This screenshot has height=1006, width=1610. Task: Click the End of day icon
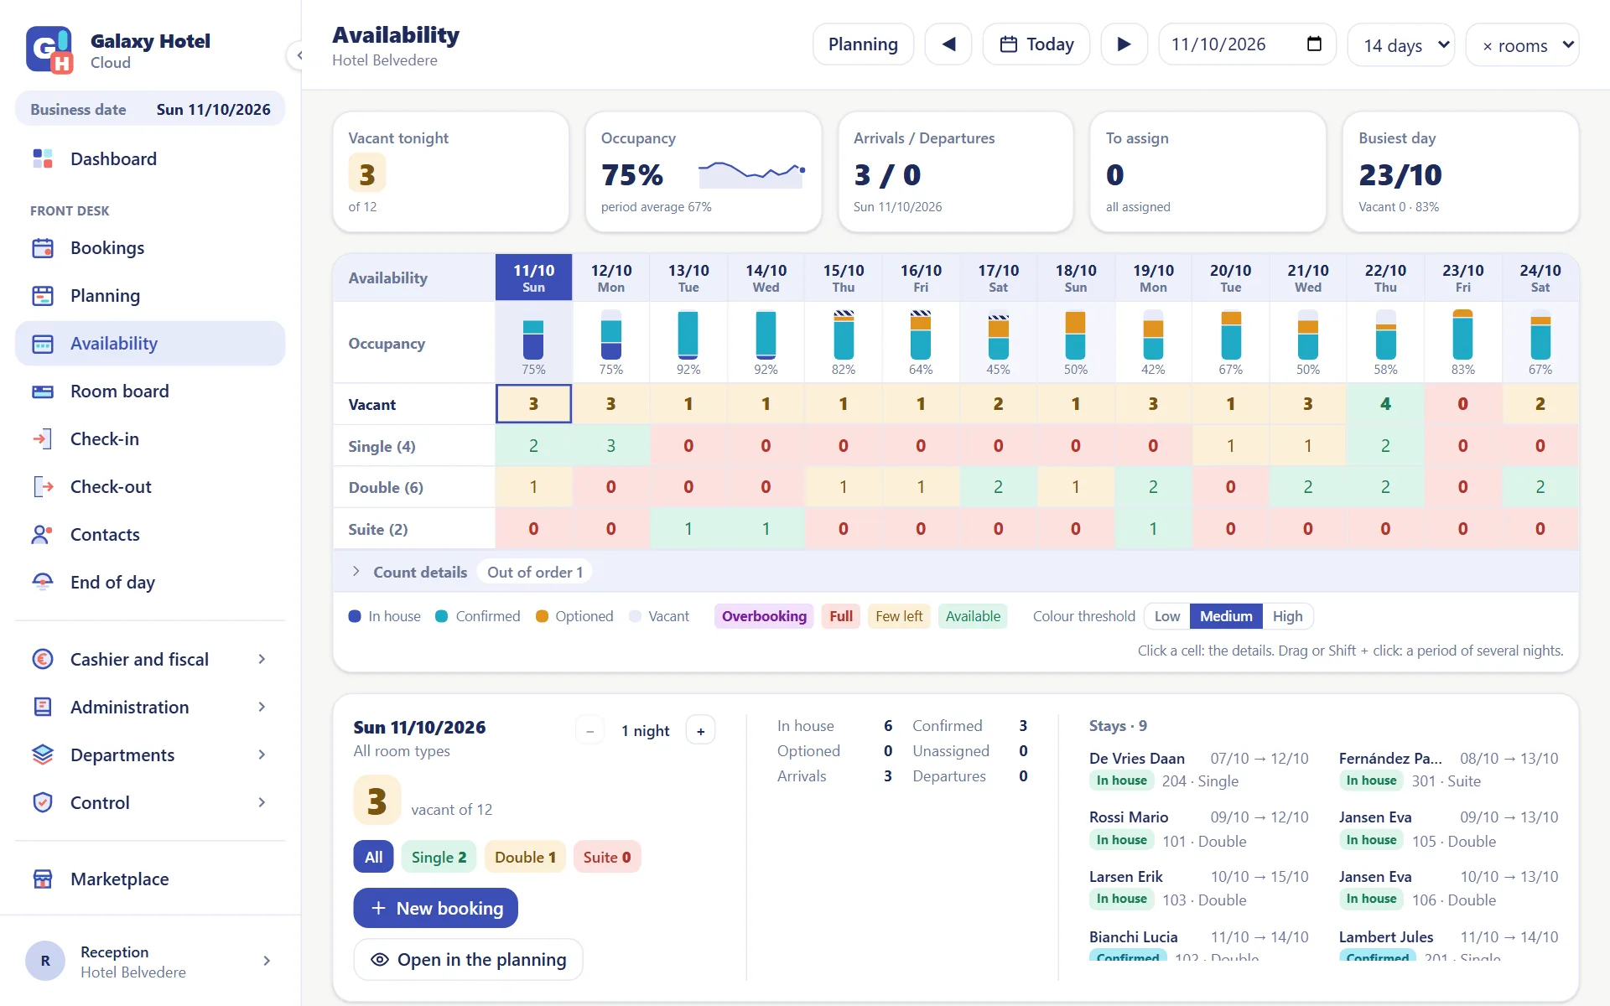43,582
